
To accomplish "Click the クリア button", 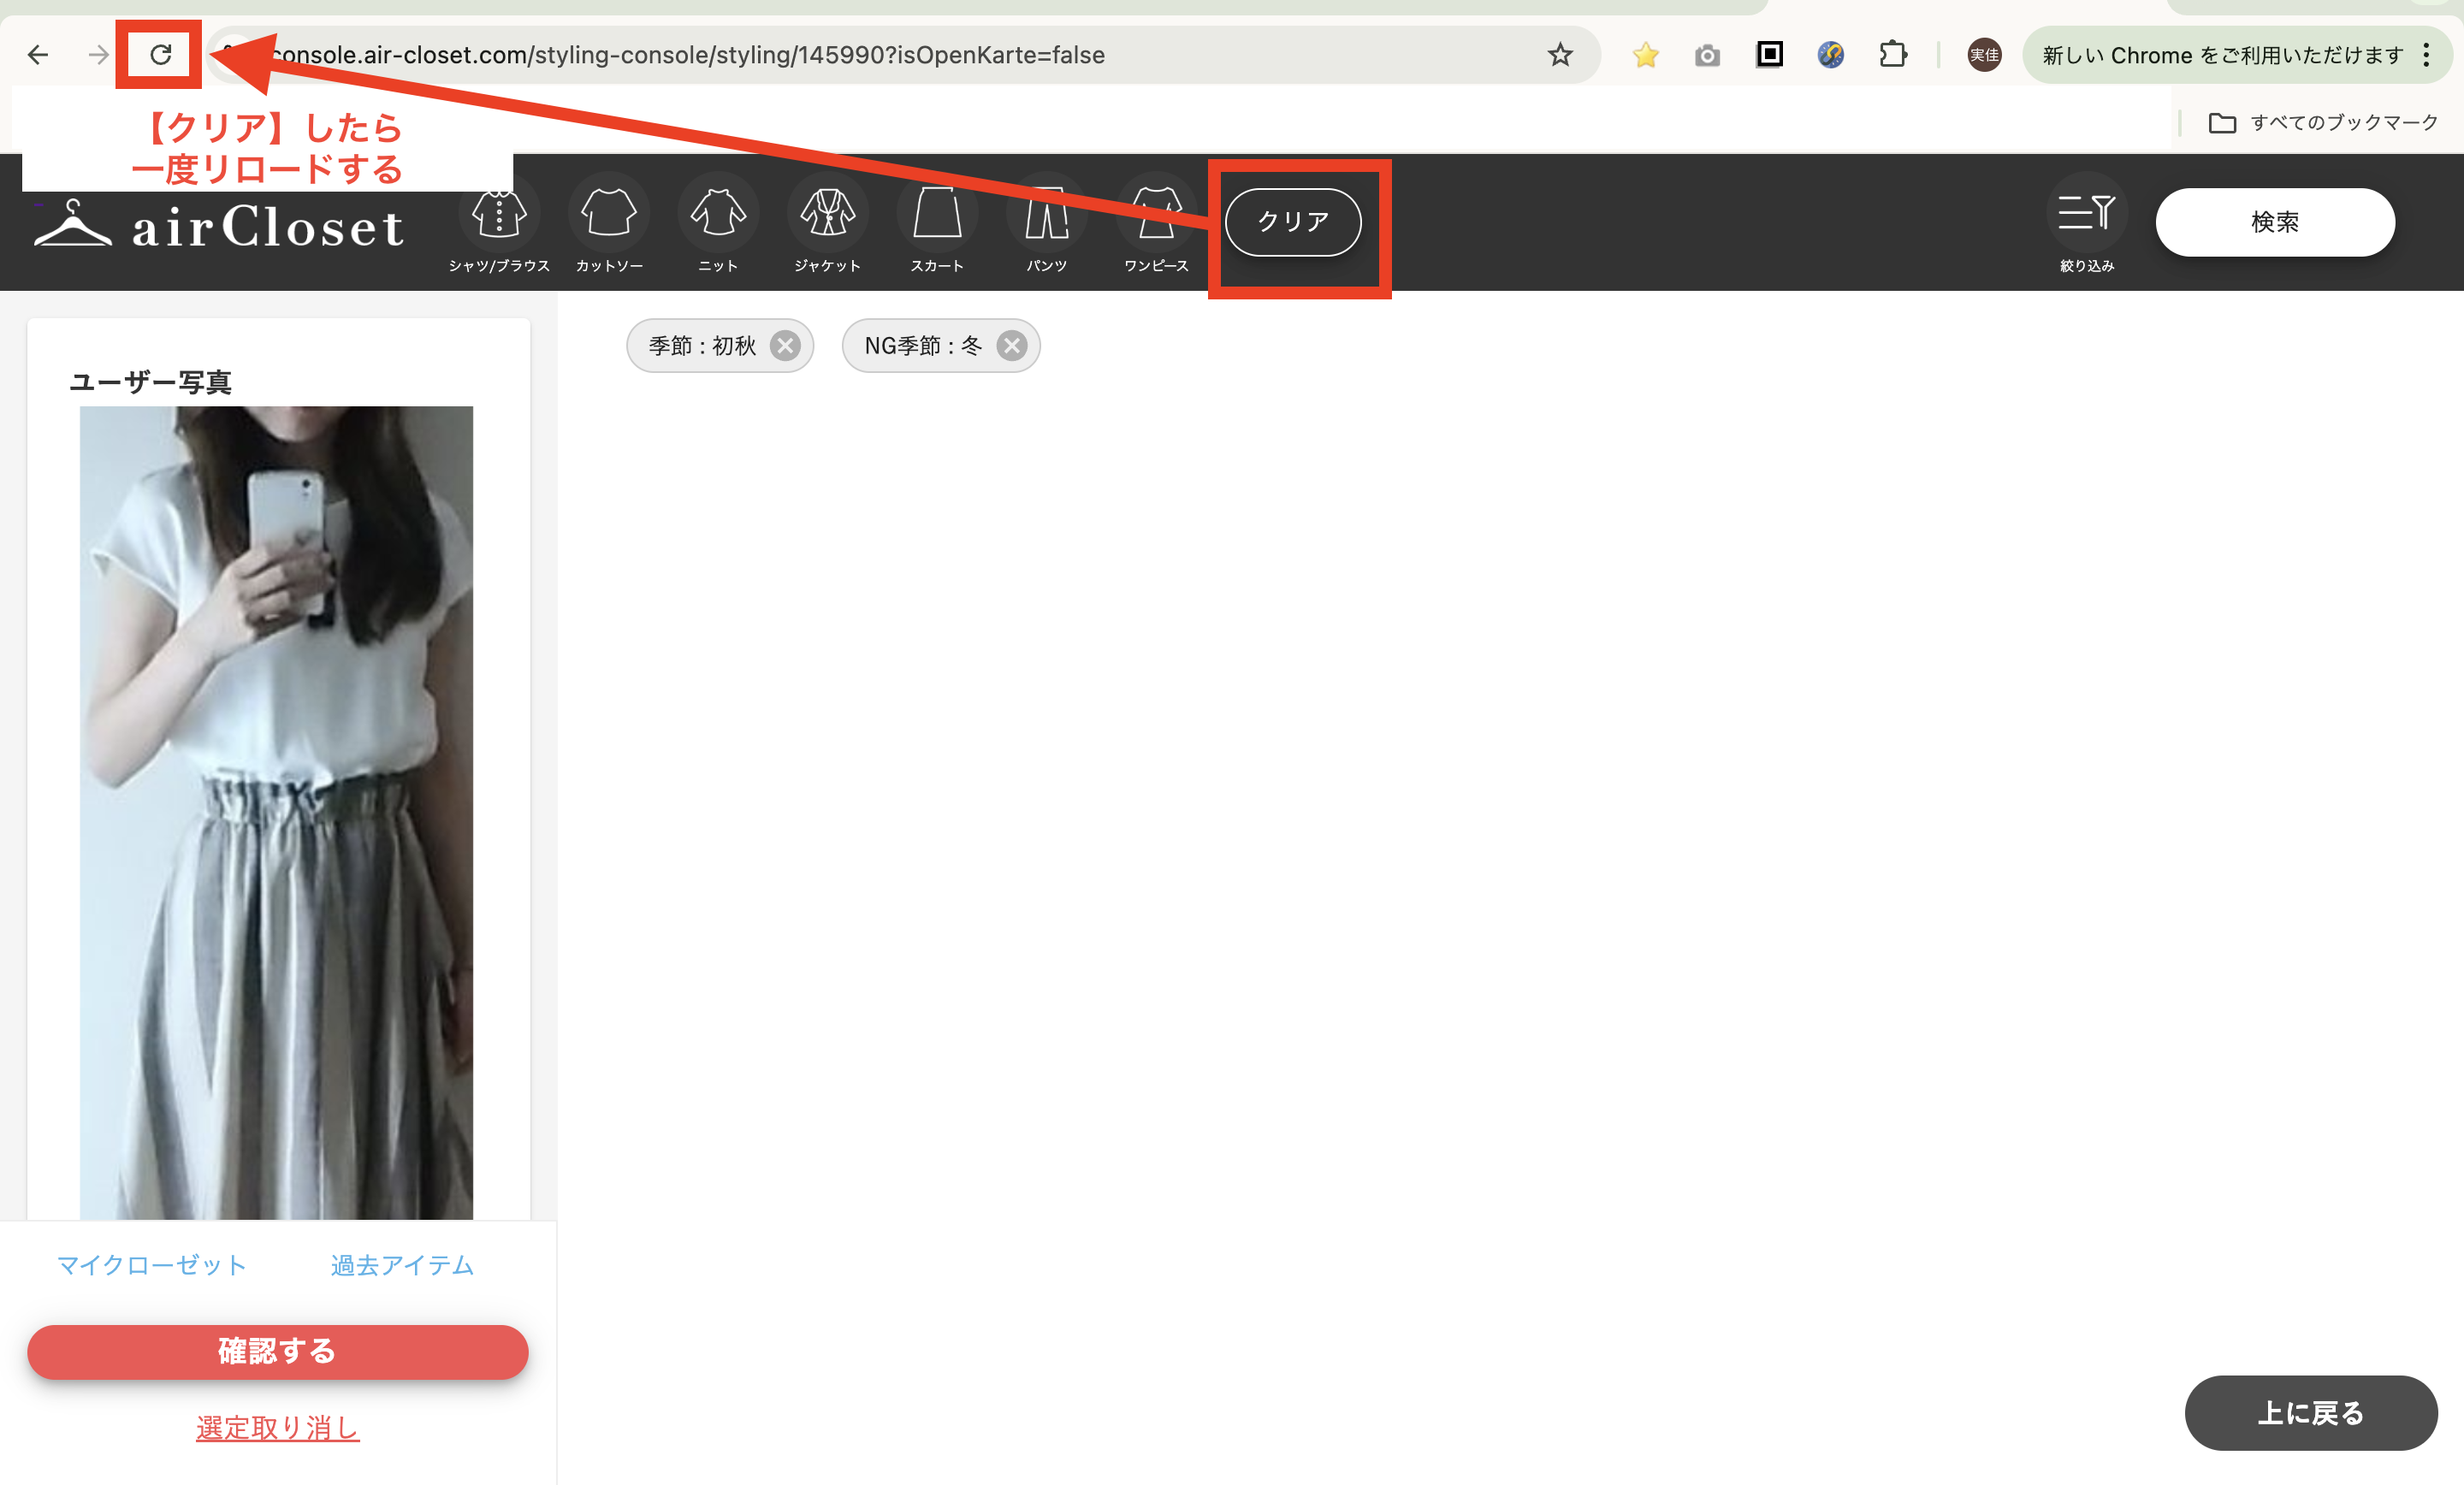I will [x=1293, y=222].
